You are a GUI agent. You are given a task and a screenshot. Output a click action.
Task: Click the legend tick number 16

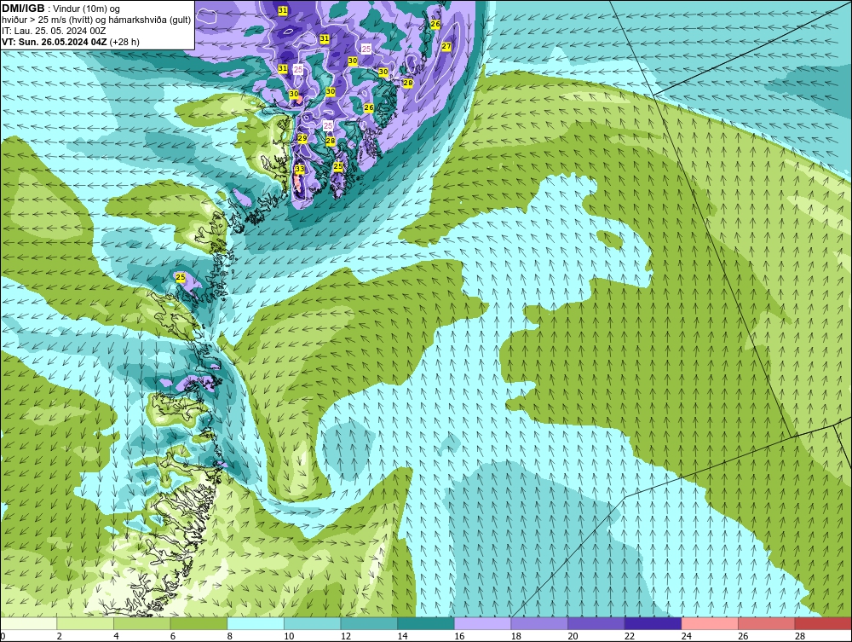tap(459, 636)
